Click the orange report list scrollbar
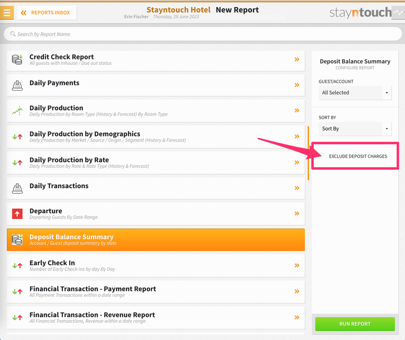Viewport: 405px width, 340px height. 308,153
